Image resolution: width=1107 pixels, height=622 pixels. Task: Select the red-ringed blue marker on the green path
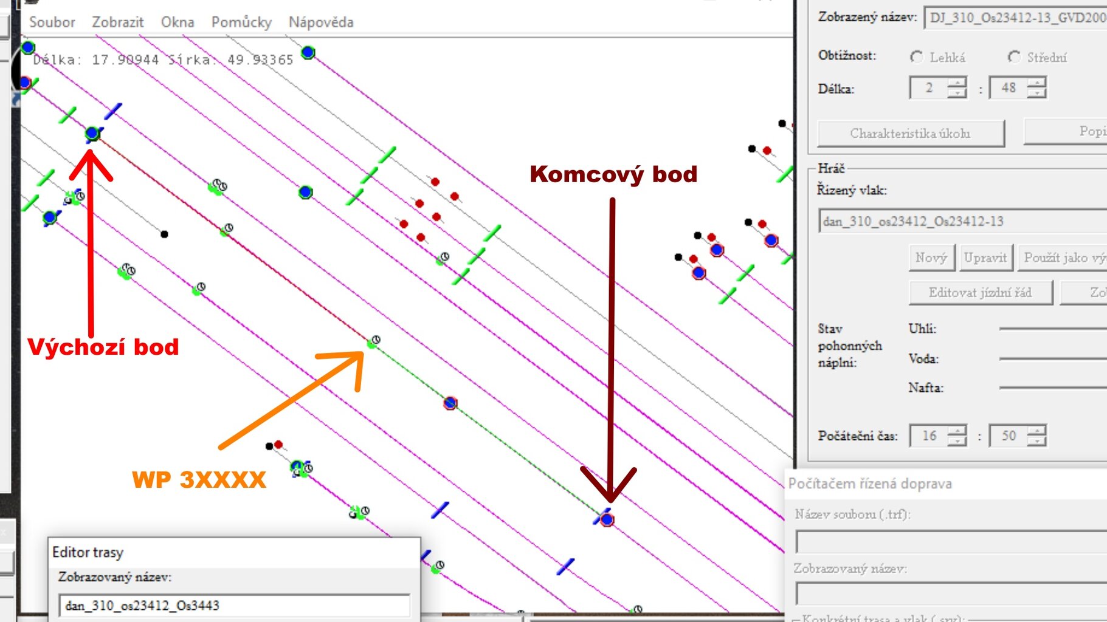[450, 403]
